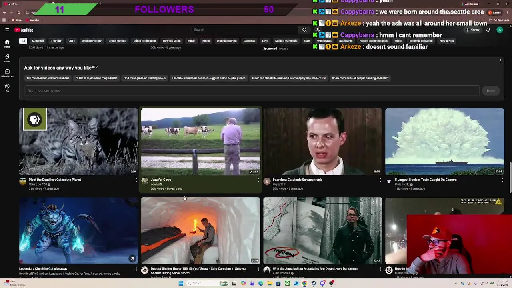Open Shorts in the sidebar
The image size is (512, 288).
pos(7,58)
